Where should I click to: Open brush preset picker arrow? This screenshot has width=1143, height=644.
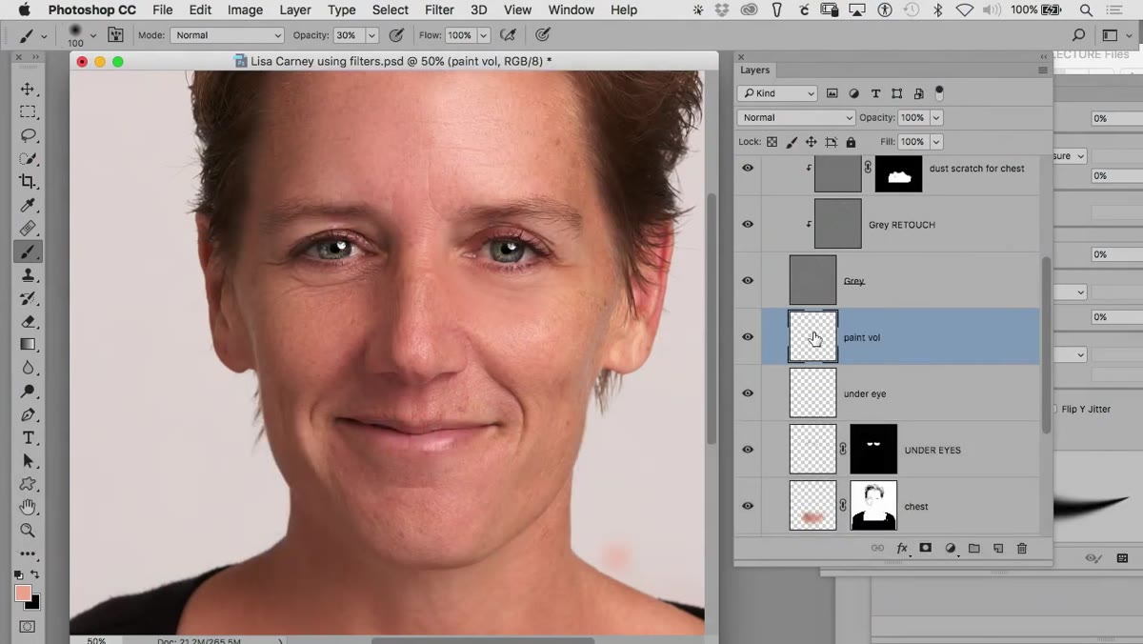[92, 35]
